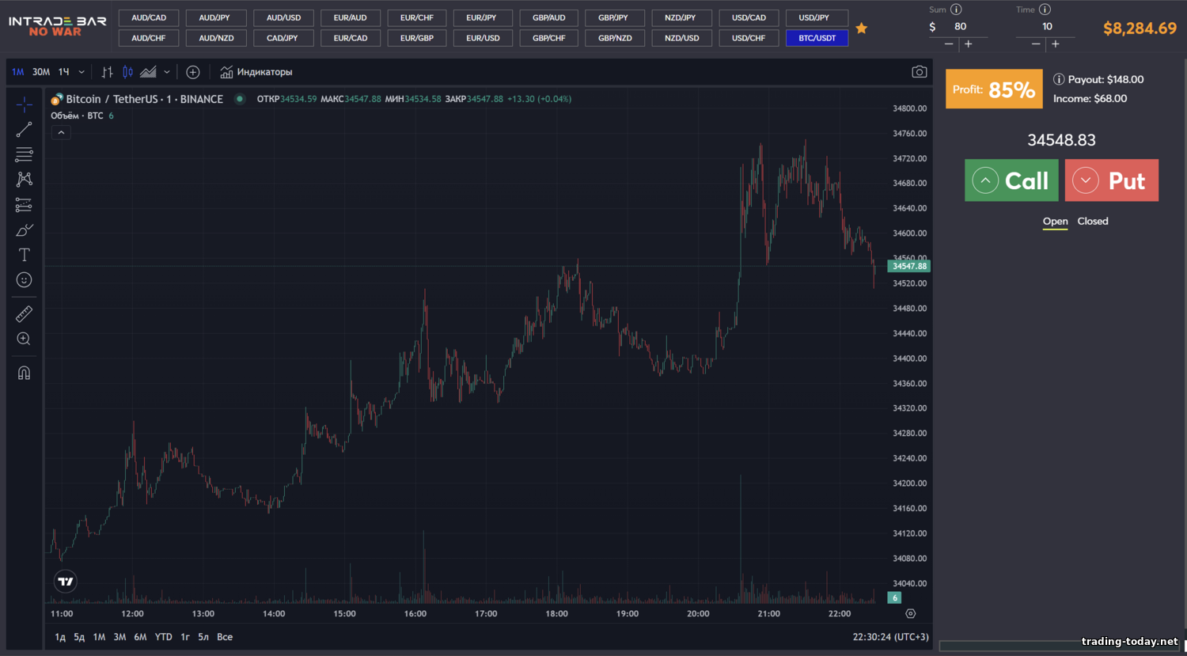Open the emoji icons tool

click(24, 280)
